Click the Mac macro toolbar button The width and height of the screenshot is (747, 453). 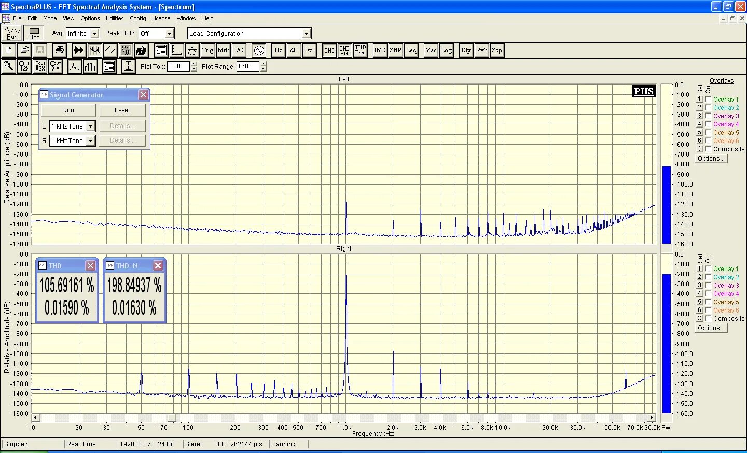pos(431,50)
